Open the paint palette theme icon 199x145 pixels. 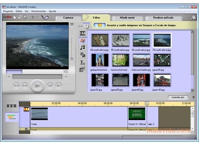click(x=45, y=17)
